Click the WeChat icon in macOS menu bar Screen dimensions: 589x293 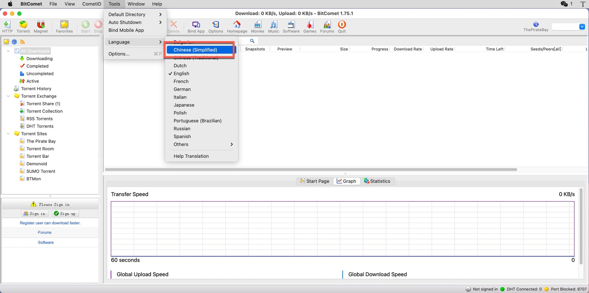[564, 4]
